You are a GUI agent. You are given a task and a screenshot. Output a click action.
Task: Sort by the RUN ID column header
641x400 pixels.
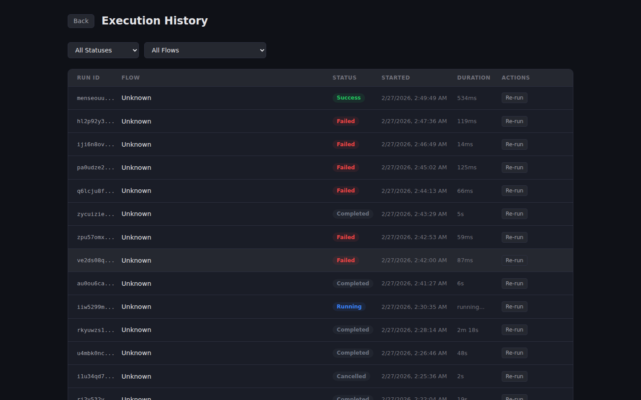(88, 77)
